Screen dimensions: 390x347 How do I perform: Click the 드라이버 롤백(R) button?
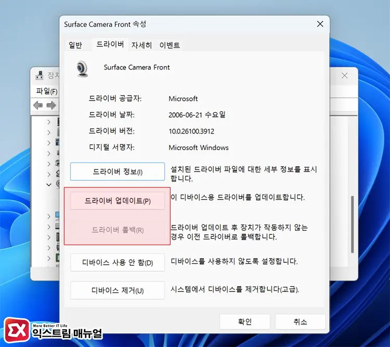tap(118, 230)
